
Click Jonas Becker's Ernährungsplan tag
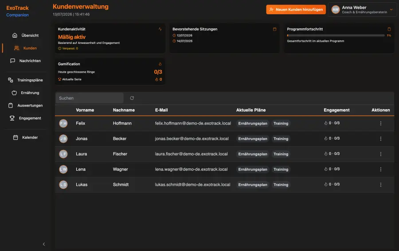(253, 139)
